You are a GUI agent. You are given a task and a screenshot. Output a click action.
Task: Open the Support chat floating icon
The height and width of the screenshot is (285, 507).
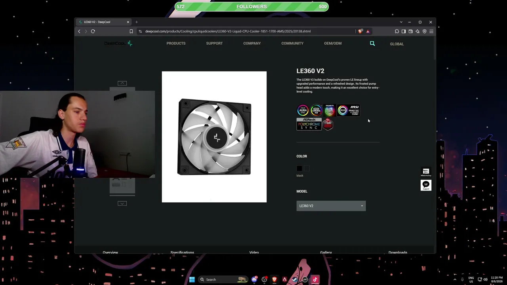[426, 185]
